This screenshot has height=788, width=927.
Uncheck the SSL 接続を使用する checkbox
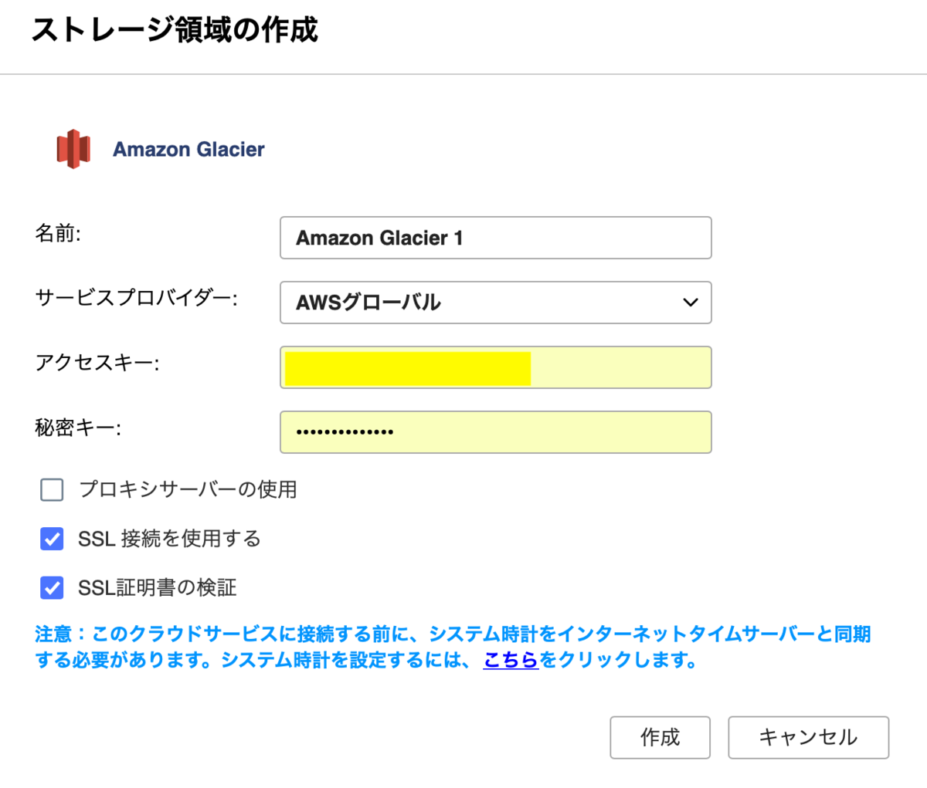pyautogui.click(x=52, y=539)
